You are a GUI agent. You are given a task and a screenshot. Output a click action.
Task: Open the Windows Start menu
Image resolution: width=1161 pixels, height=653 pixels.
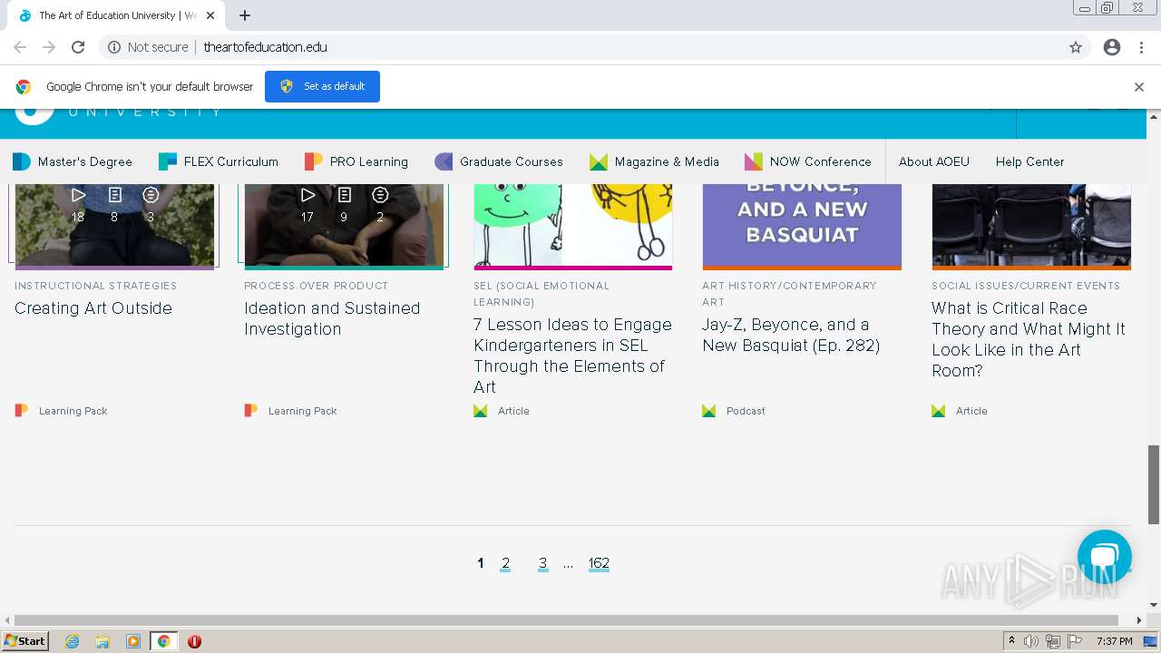click(25, 641)
